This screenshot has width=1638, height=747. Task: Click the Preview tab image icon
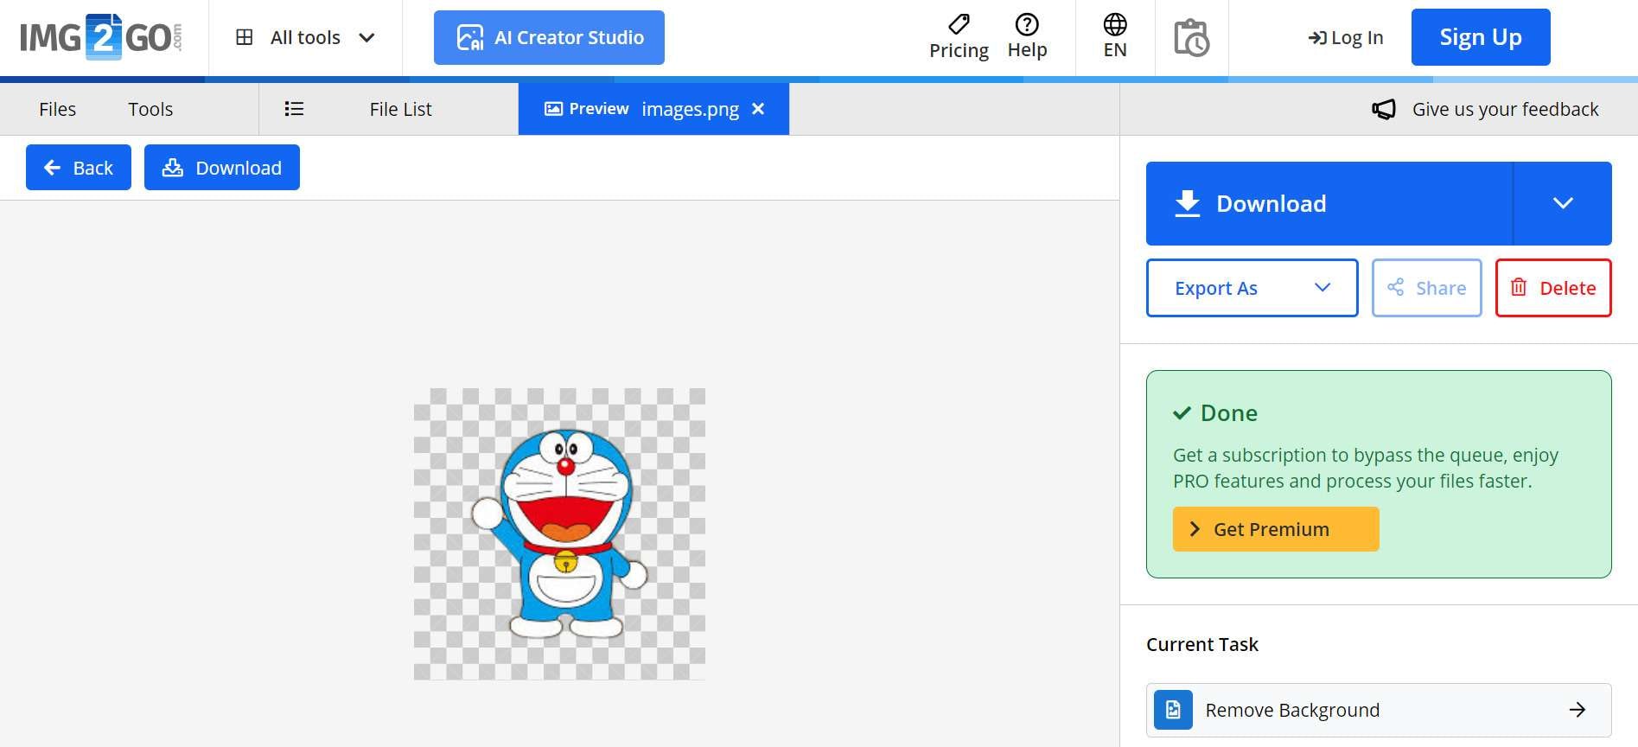[x=553, y=109]
